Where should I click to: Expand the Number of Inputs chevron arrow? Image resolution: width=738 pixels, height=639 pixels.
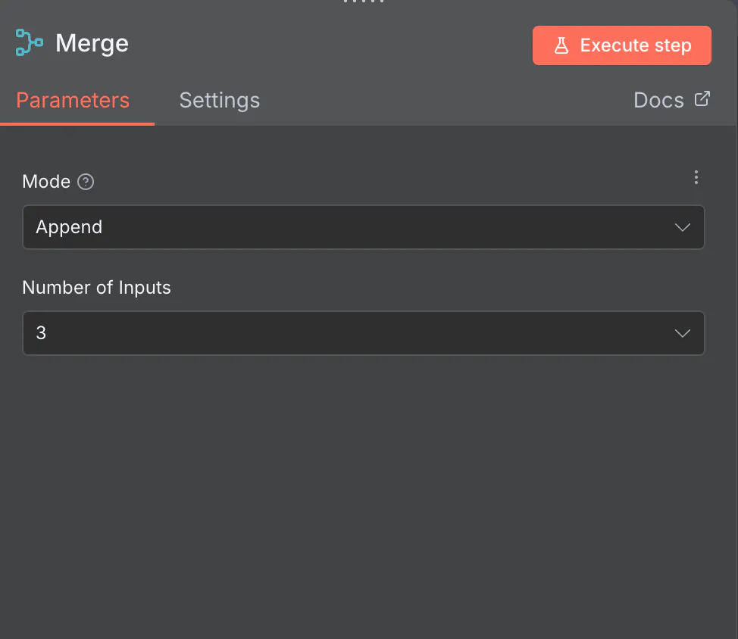[682, 333]
